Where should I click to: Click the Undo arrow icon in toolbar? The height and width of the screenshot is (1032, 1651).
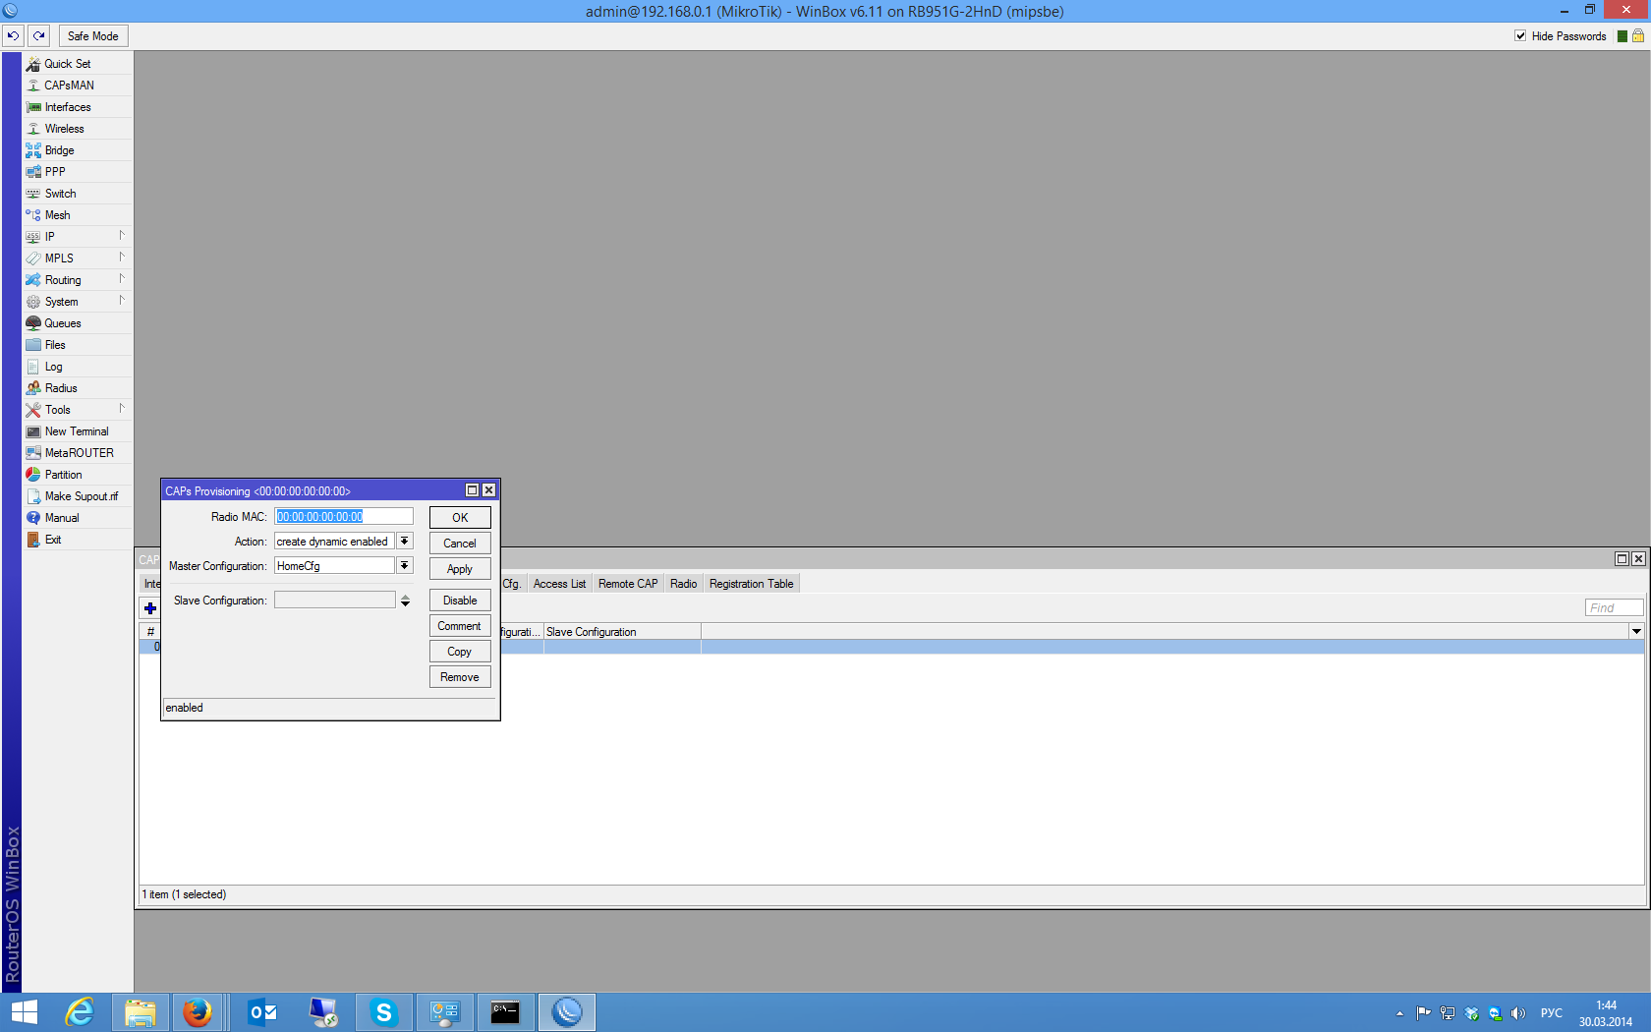pos(13,36)
